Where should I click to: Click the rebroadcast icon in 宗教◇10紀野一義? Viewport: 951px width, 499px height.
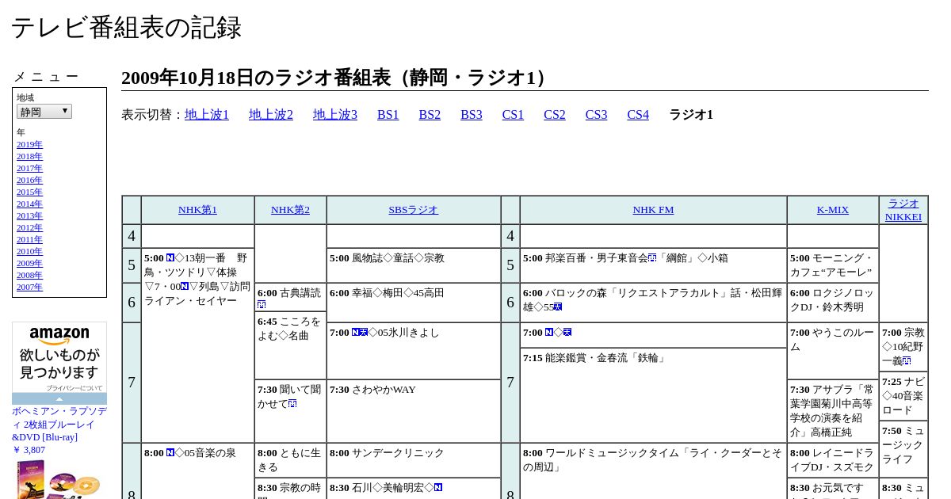point(907,361)
